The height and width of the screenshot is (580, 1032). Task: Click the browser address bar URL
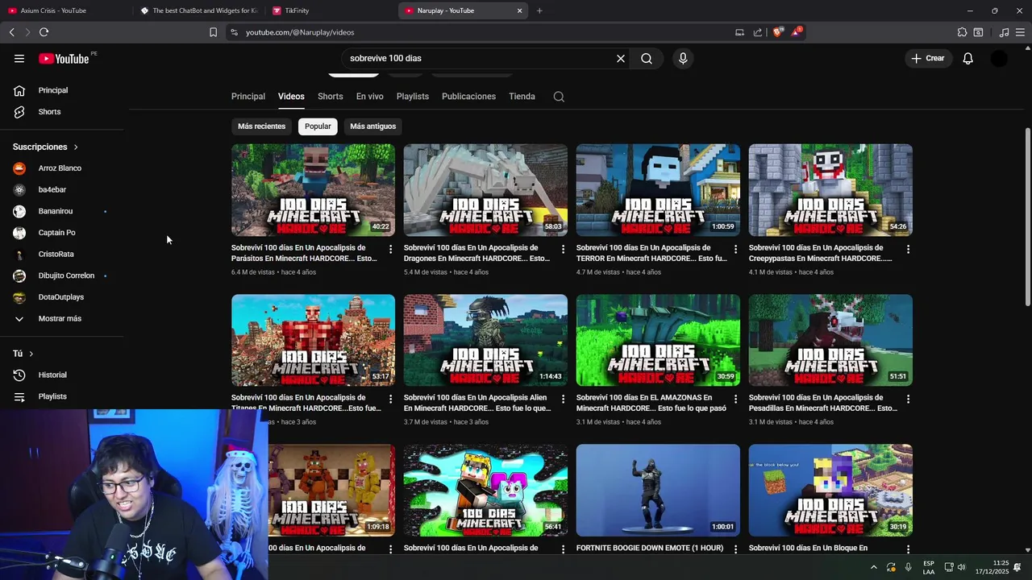[300, 32]
